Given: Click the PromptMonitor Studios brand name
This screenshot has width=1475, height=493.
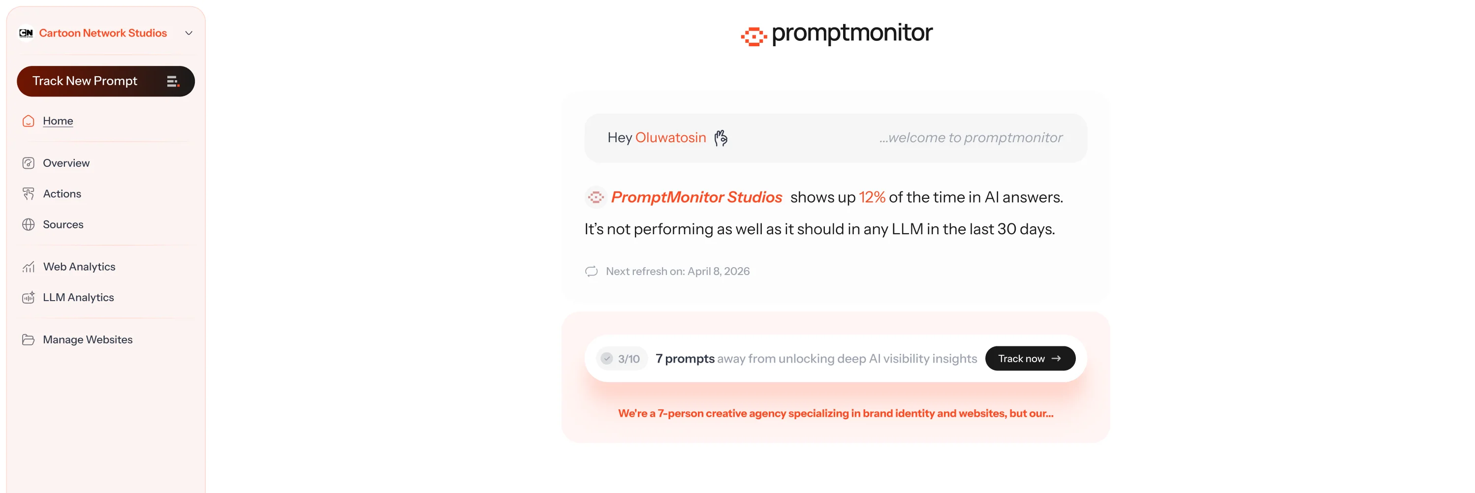Looking at the screenshot, I should 696,197.
